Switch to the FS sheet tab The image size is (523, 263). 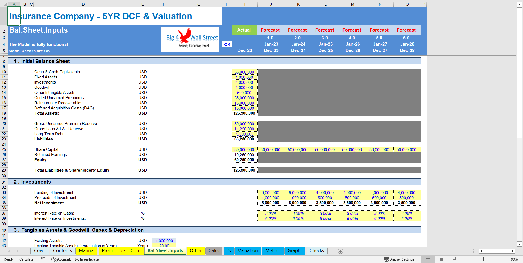coord(229,251)
